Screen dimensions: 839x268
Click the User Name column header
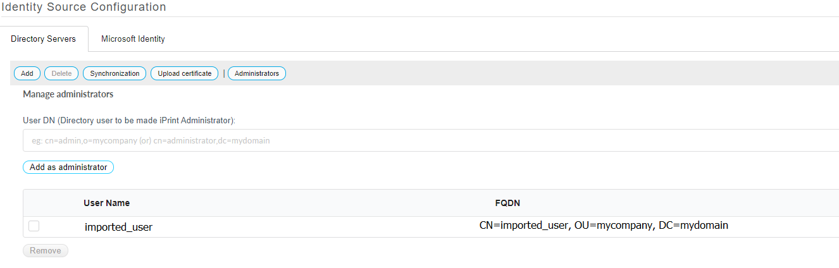click(x=106, y=203)
